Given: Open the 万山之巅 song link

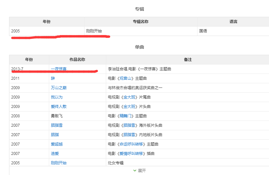Looking at the screenshot, I should [x=59, y=88].
